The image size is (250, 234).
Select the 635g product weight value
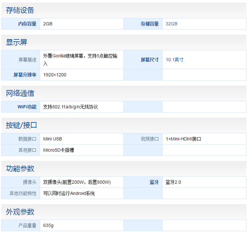pos(48,226)
